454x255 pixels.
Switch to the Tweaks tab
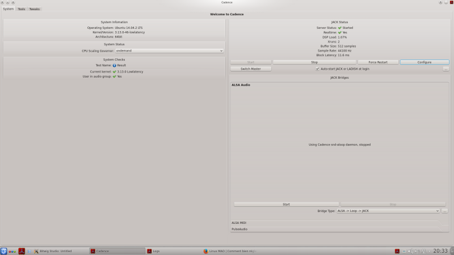[35, 9]
